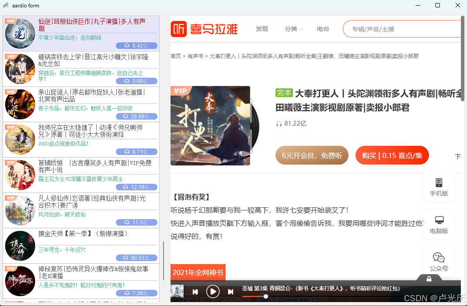467x306 pixels.
Task: Click the 7.36亿 play count badge
Action: [x=137, y=293]
